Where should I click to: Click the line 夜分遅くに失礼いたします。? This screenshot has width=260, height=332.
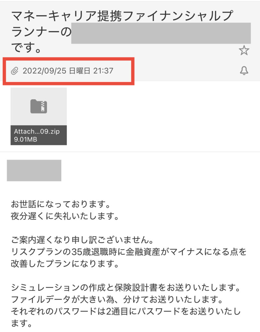65,216
